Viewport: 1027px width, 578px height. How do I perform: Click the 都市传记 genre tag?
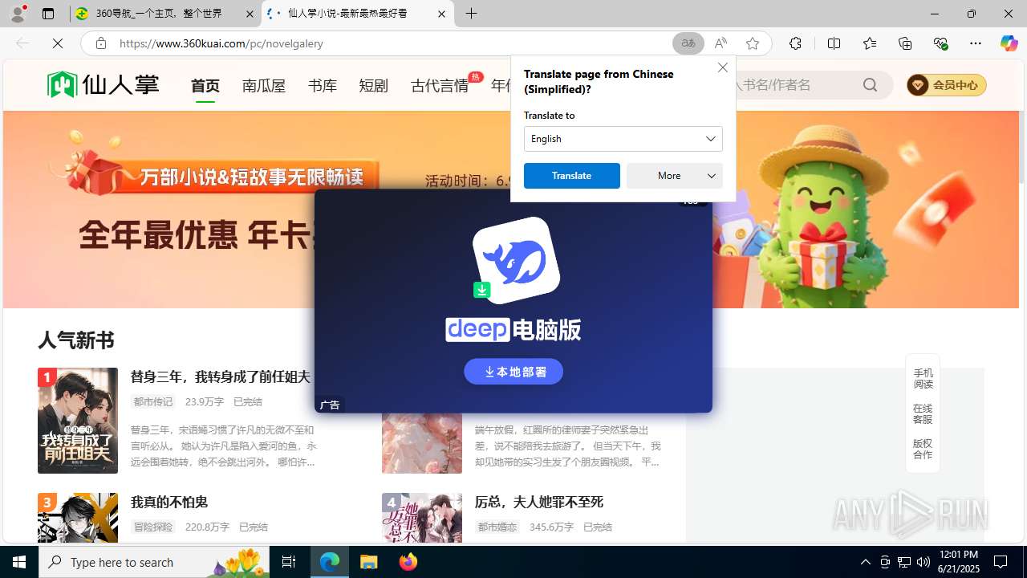pyautogui.click(x=153, y=401)
